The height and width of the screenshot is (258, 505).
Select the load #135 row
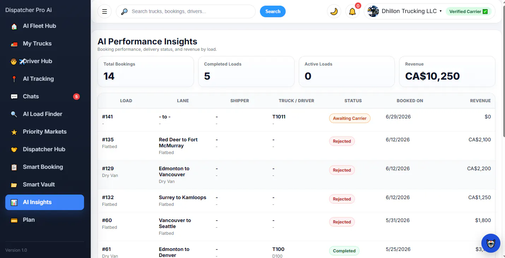tap(296, 146)
